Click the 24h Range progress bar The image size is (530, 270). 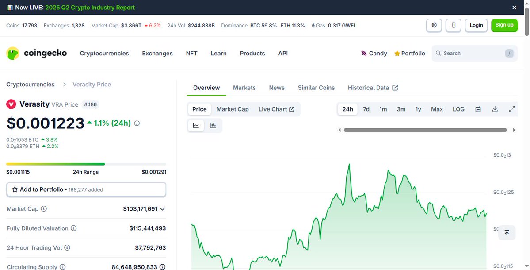tap(86, 164)
